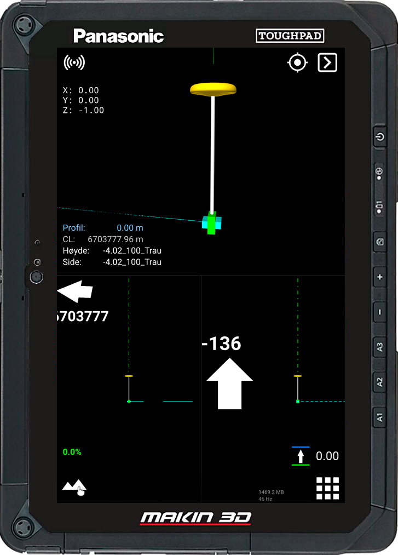Open the Profil 0.00 m value
398x555 pixels.
(130, 228)
